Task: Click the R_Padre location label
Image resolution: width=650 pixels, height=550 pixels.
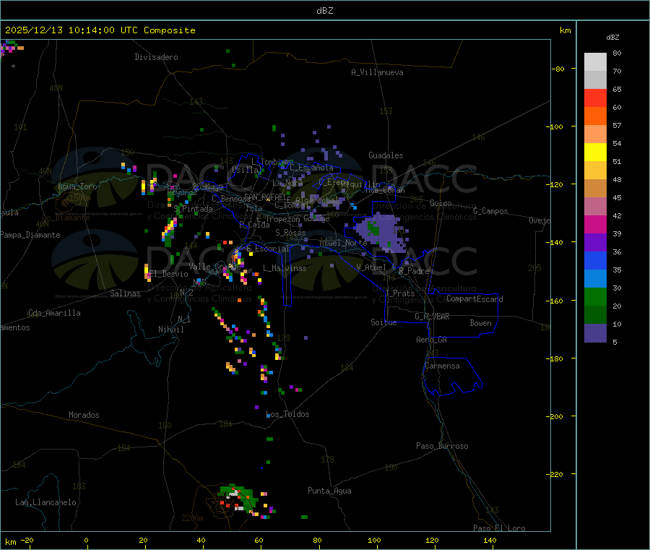Action: [414, 271]
